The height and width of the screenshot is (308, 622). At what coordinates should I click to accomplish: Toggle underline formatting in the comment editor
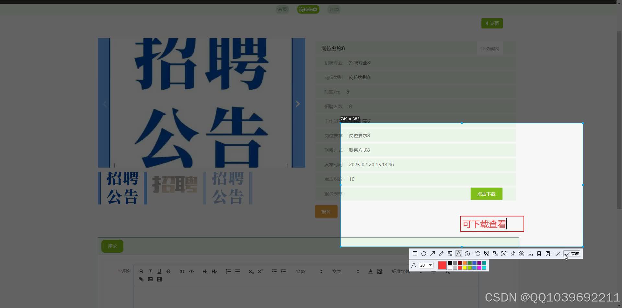159,271
